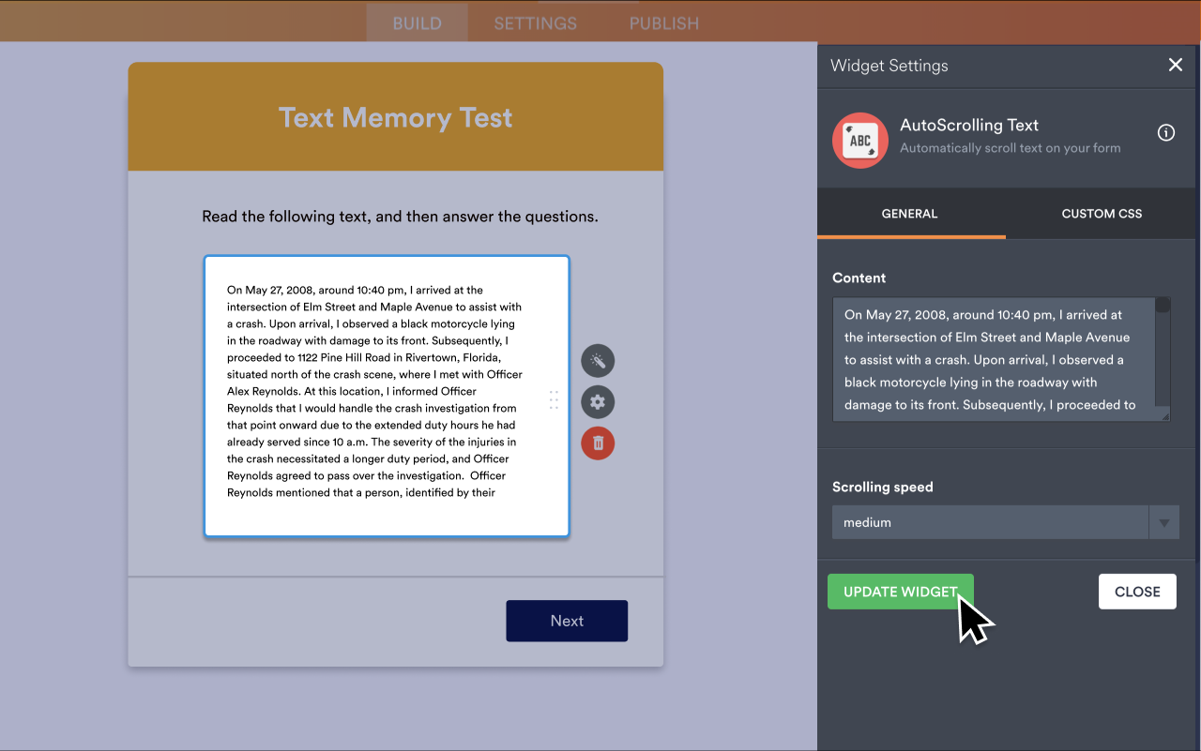
Task: Click the UPDATE WIDGET button
Action: [899, 592]
